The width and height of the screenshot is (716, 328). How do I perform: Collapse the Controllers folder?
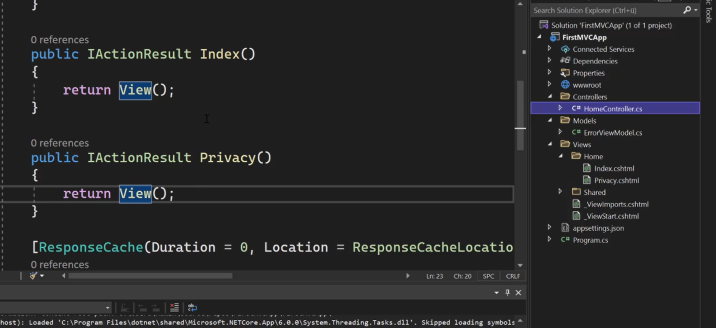click(550, 96)
